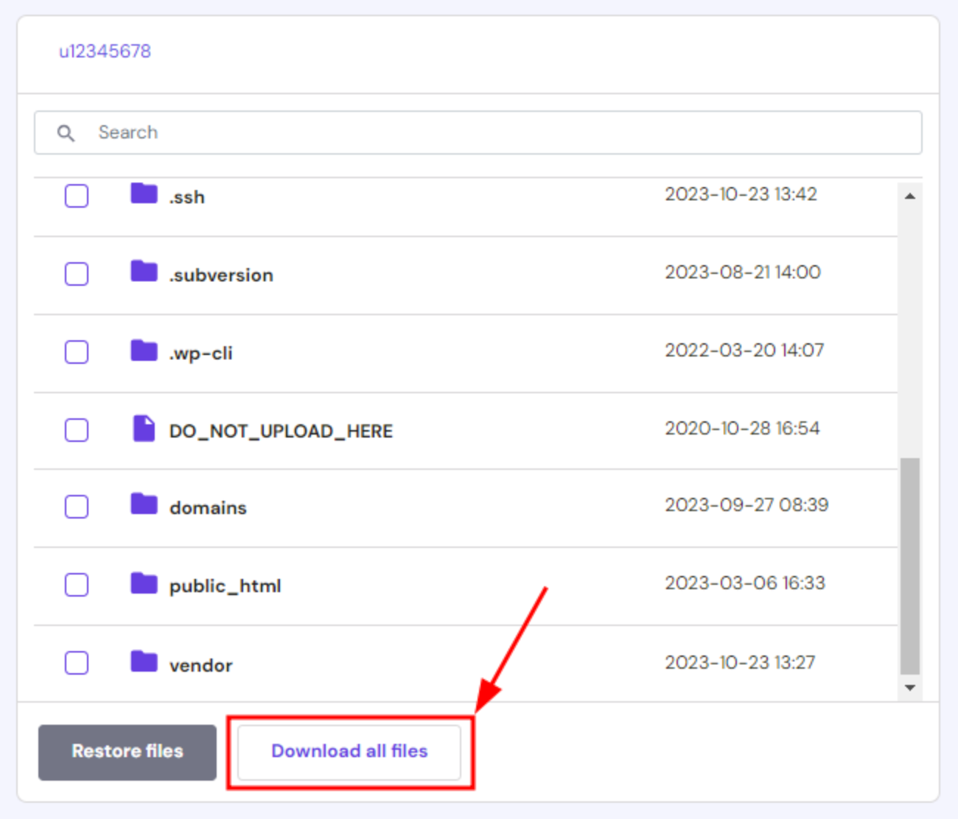
Task: Check the .ssh folder checkbox
Action: coord(77,195)
